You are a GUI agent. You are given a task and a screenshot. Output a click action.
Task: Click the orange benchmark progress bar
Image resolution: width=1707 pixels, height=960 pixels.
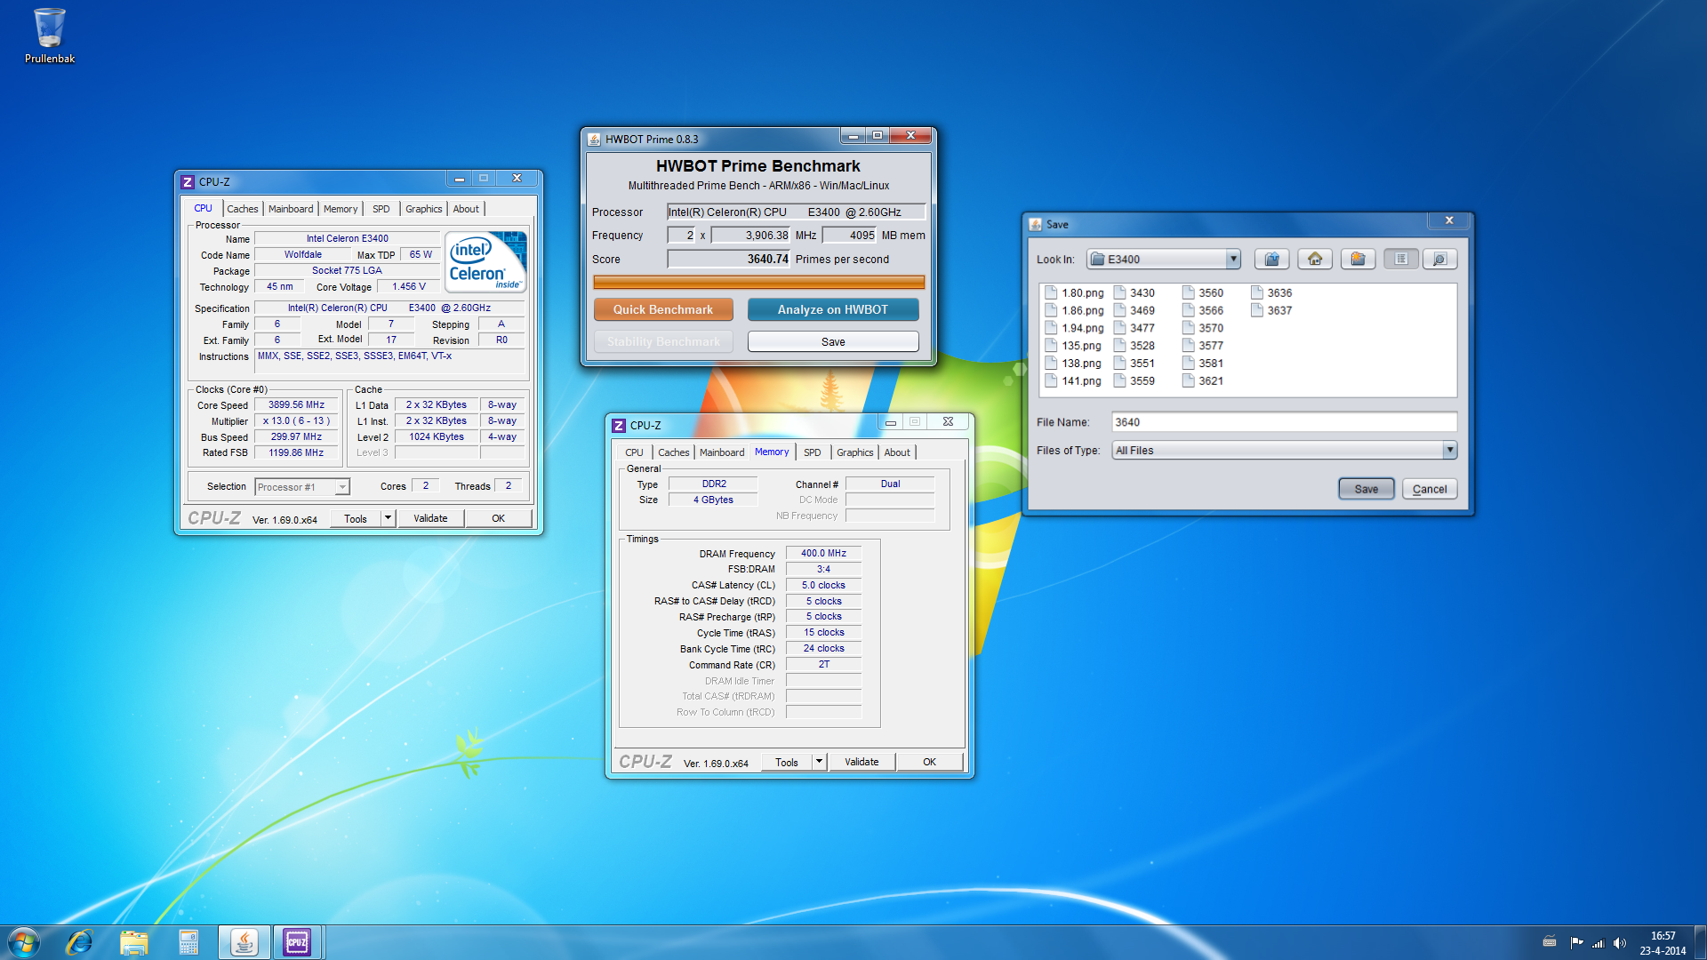[759, 282]
